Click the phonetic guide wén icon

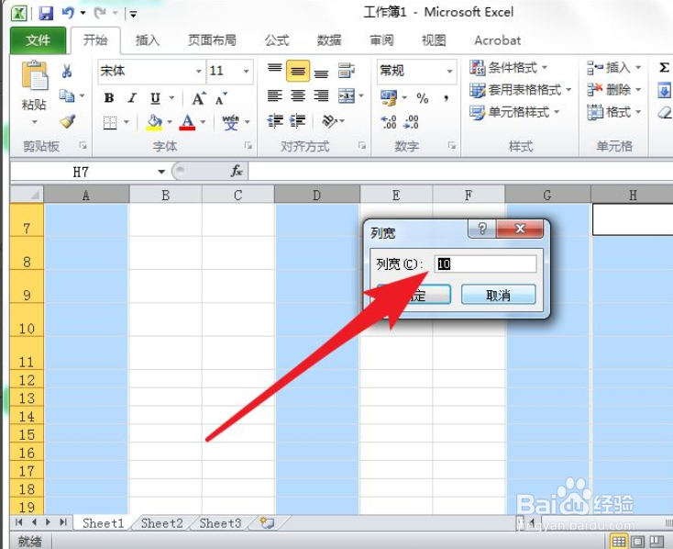pyautogui.click(x=230, y=122)
